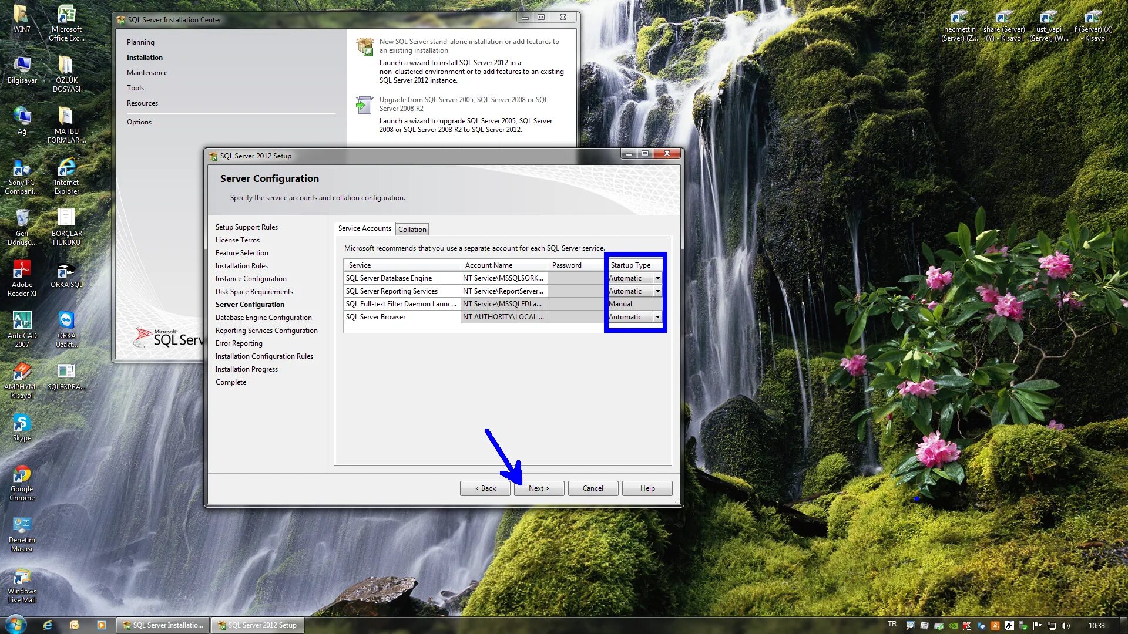This screenshot has width=1128, height=634.
Task: Open Internet Explorer from the taskbar
Action: tap(48, 625)
